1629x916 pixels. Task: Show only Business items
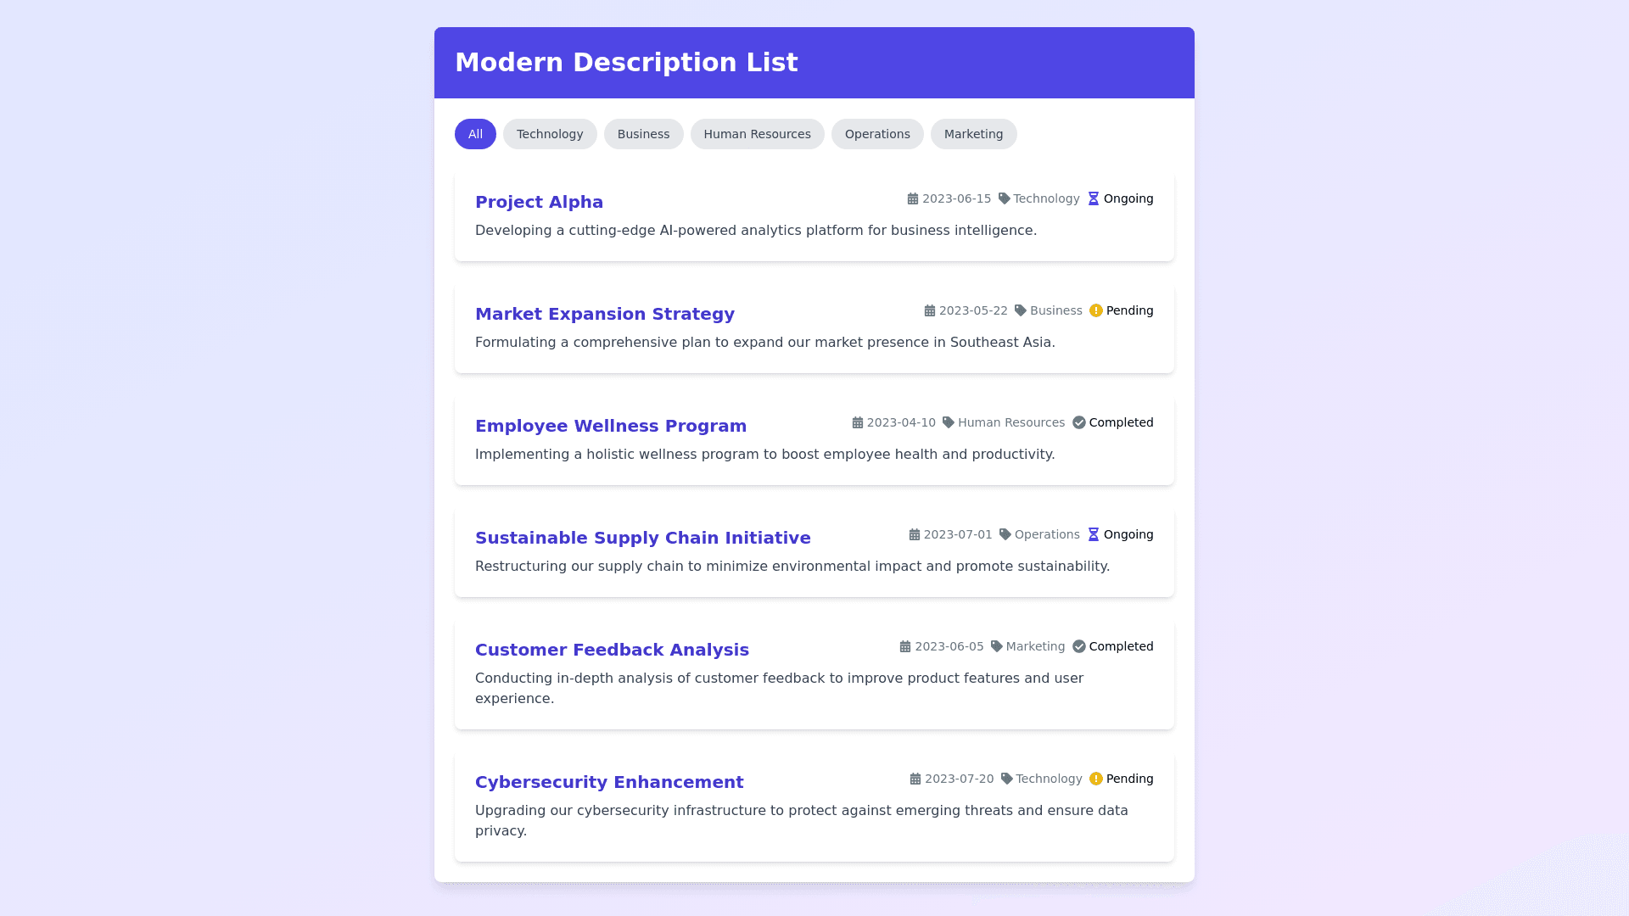tap(643, 134)
